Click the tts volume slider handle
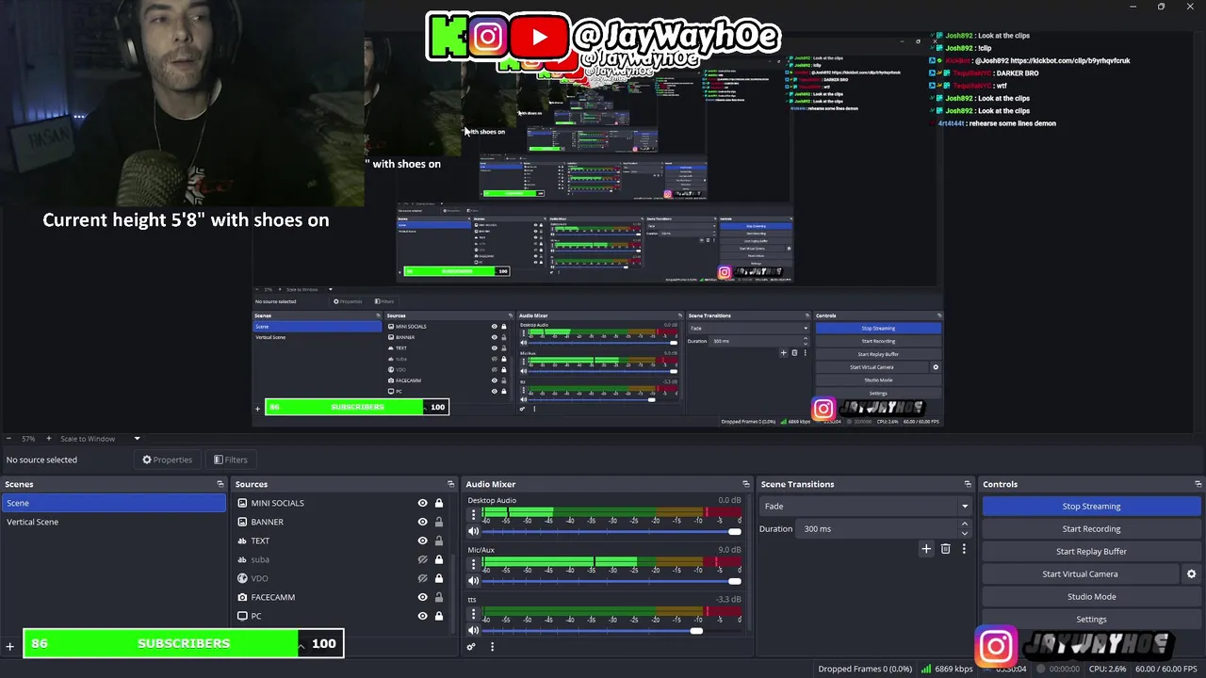The image size is (1206, 678). tap(696, 630)
